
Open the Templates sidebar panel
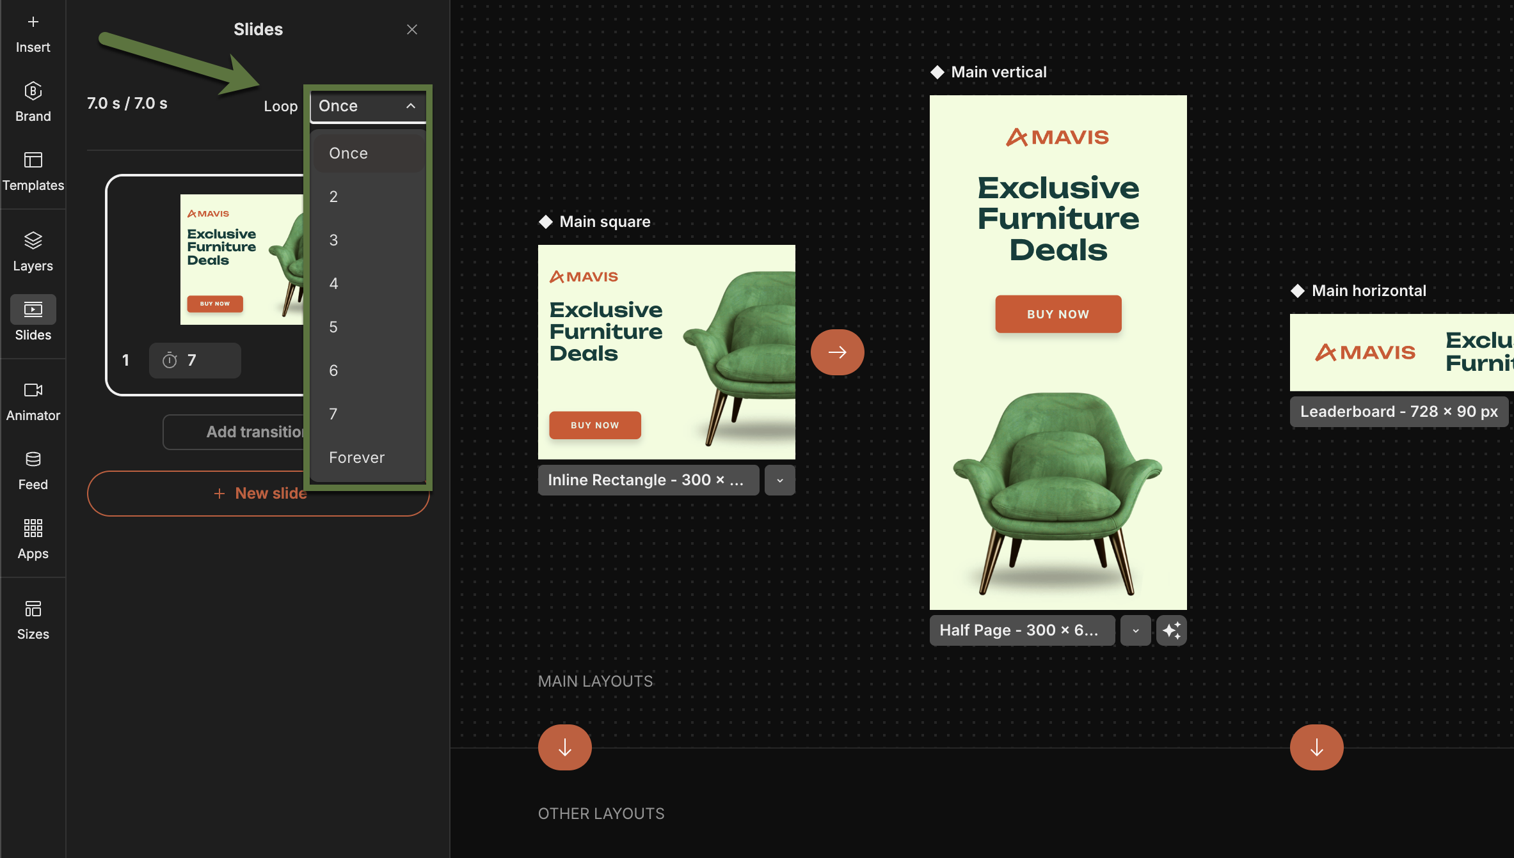33,171
